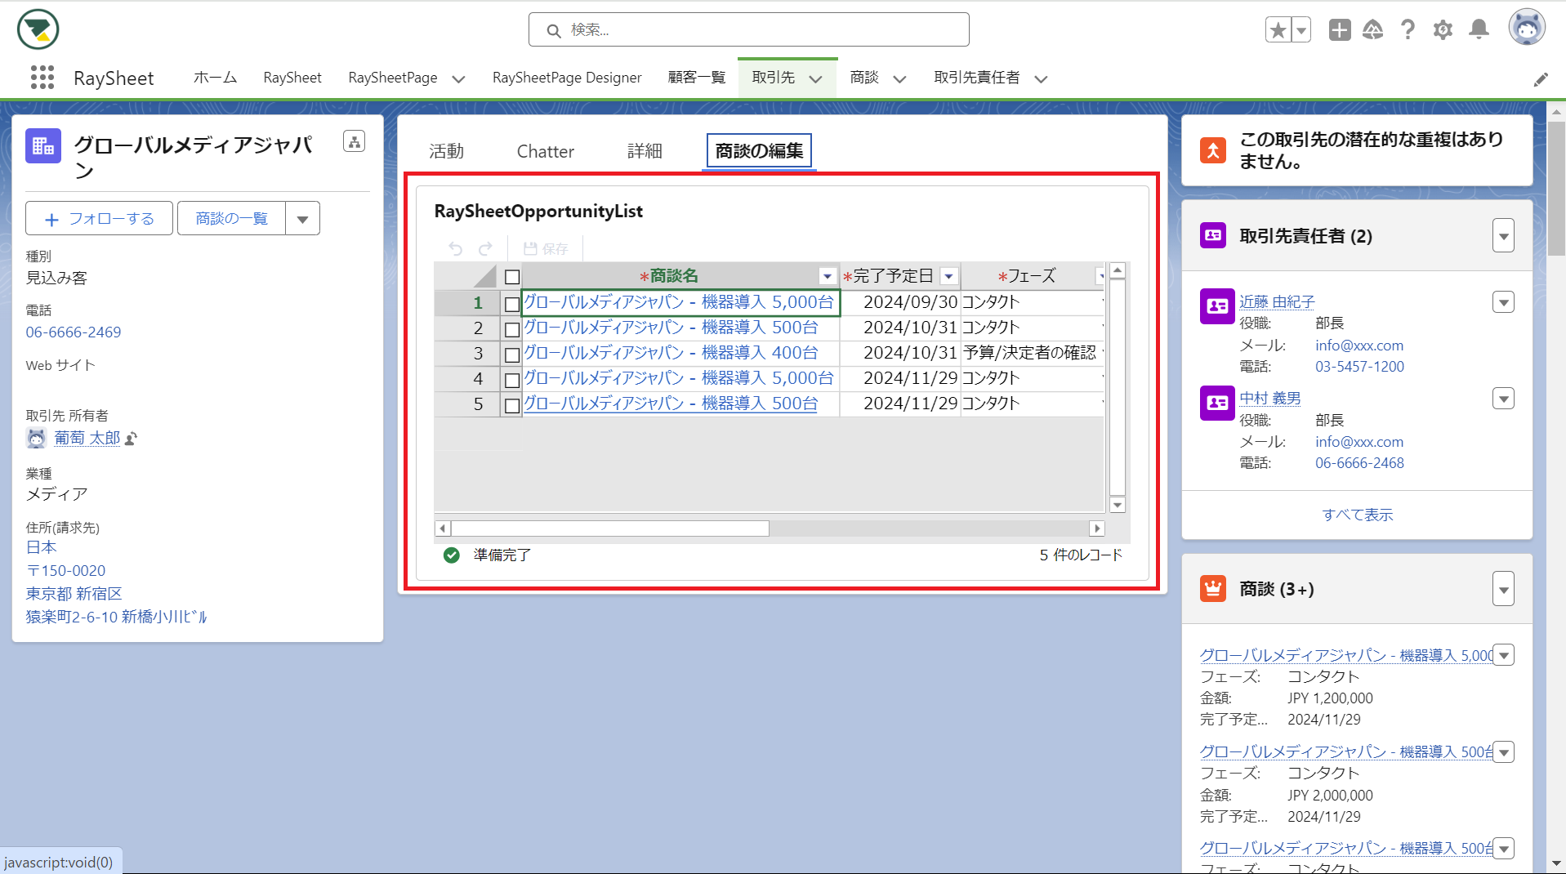Click the grid horizontal scrollbar thumb
The image size is (1566, 874).
(610, 528)
